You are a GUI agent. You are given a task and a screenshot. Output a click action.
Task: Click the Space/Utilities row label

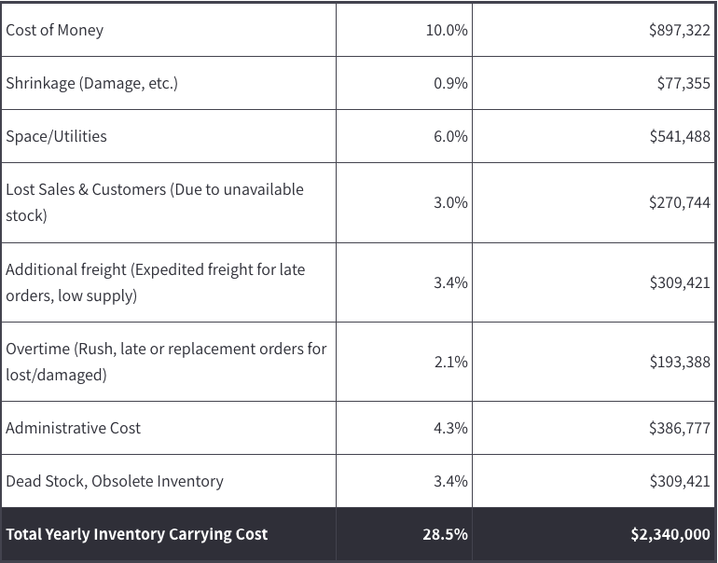click(56, 136)
